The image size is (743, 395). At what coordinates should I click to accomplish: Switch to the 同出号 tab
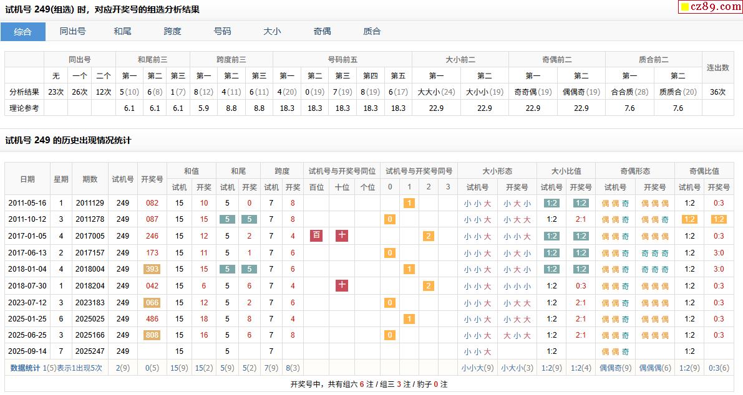pos(72,32)
